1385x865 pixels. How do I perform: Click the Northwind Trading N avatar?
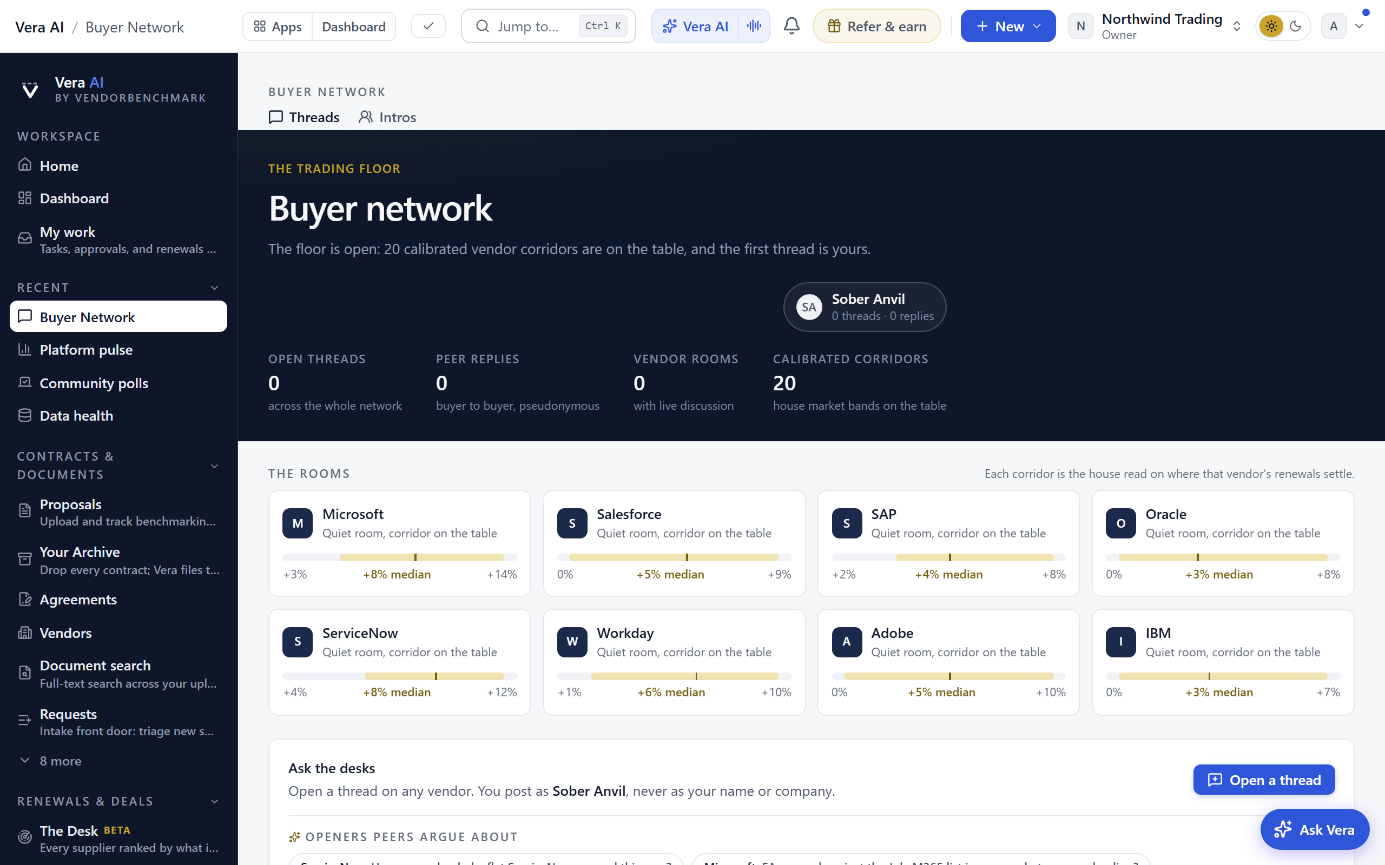1080,26
